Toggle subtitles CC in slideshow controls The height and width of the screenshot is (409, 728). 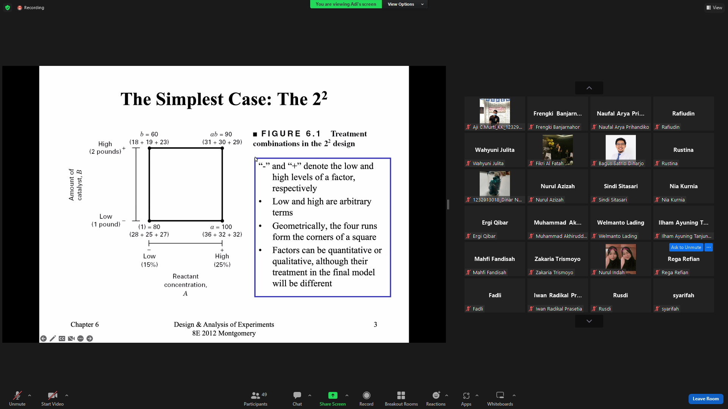pos(62,339)
